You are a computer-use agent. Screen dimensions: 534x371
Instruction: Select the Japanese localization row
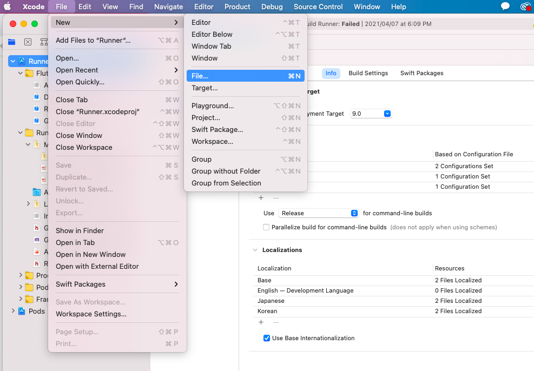point(394,301)
